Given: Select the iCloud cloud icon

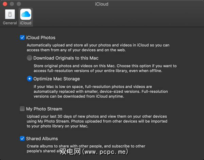Looking at the screenshot, I should point(26,15).
